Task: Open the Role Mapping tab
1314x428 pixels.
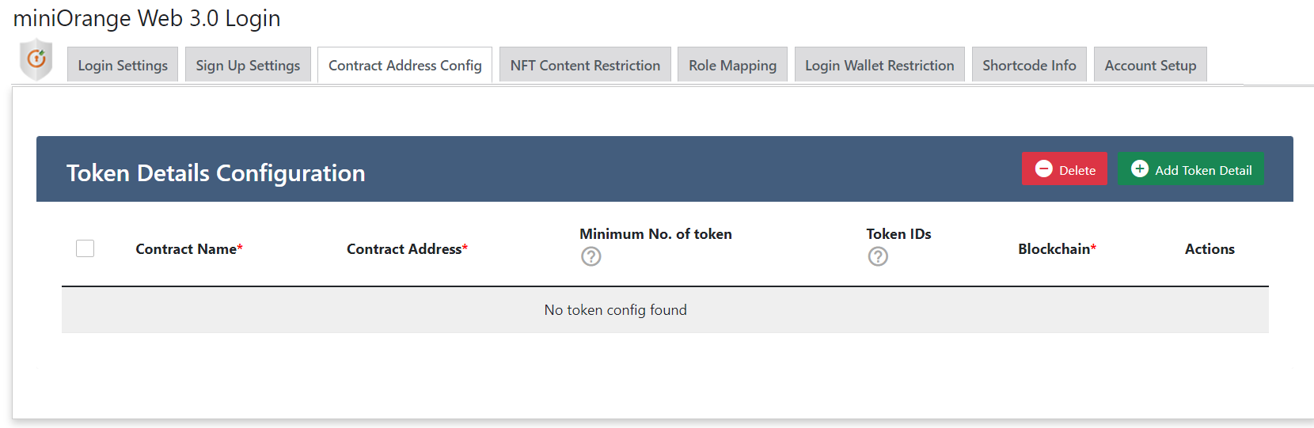Action: coord(732,65)
